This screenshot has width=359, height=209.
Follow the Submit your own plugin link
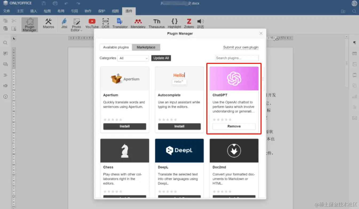point(241,47)
